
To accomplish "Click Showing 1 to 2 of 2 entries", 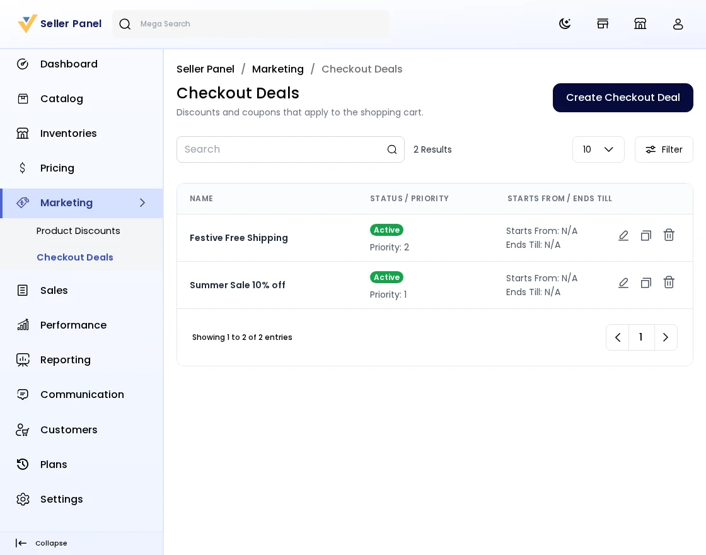I will coord(242,337).
